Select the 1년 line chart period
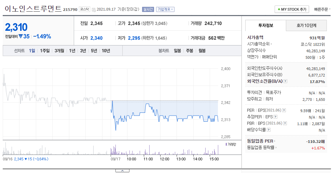333x173 pixels. click(72, 51)
